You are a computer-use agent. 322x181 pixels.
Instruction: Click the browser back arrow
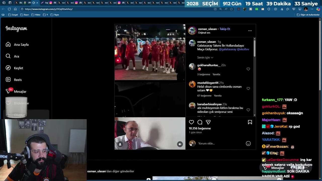[3, 9]
